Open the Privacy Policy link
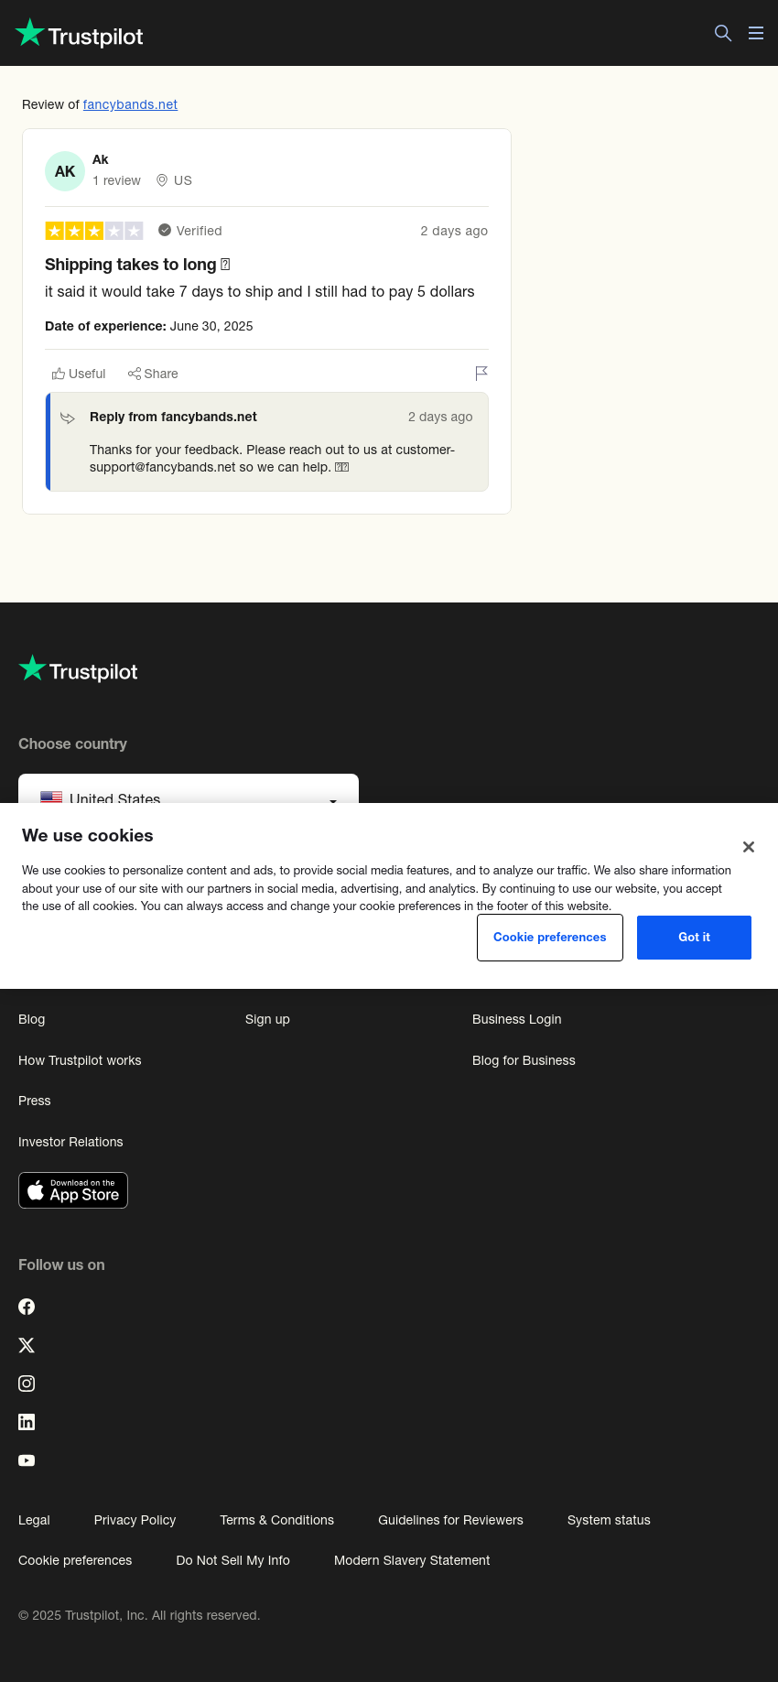 [135, 1520]
